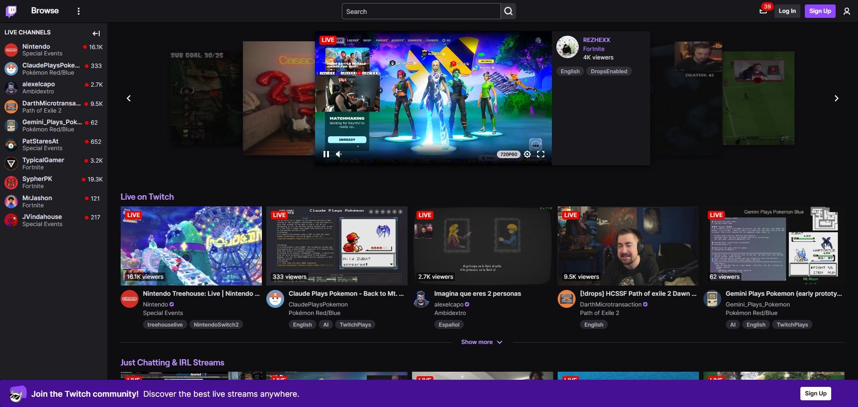This screenshot has height=407, width=858.
Task: Open player settings gear
Action: [527, 154]
